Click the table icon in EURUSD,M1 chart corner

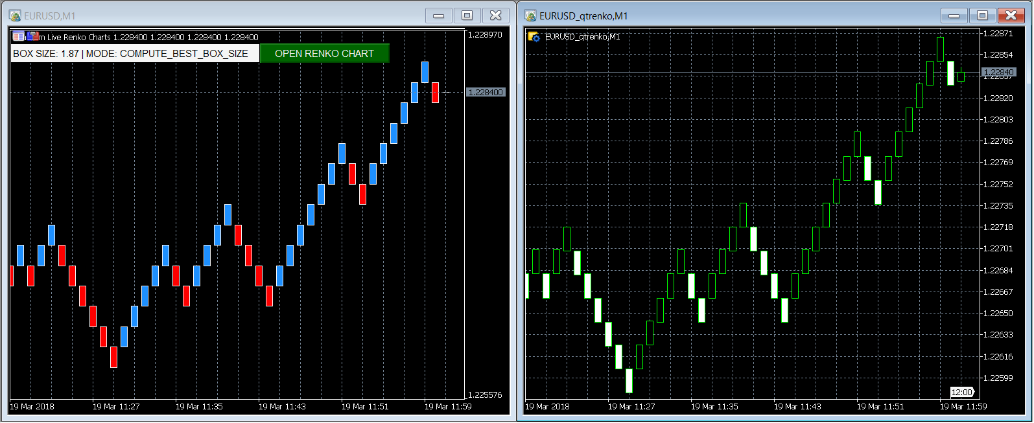[18, 37]
